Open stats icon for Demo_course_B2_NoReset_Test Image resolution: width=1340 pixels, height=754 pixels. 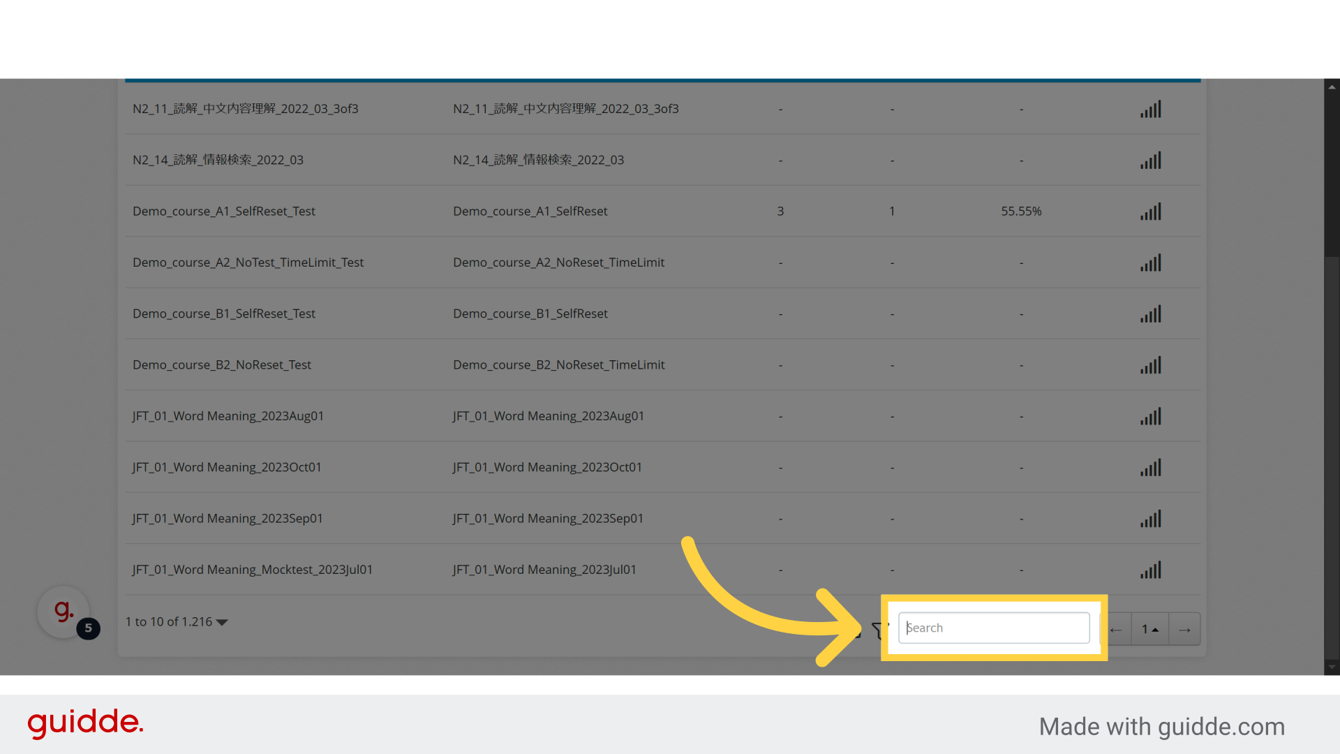1151,365
